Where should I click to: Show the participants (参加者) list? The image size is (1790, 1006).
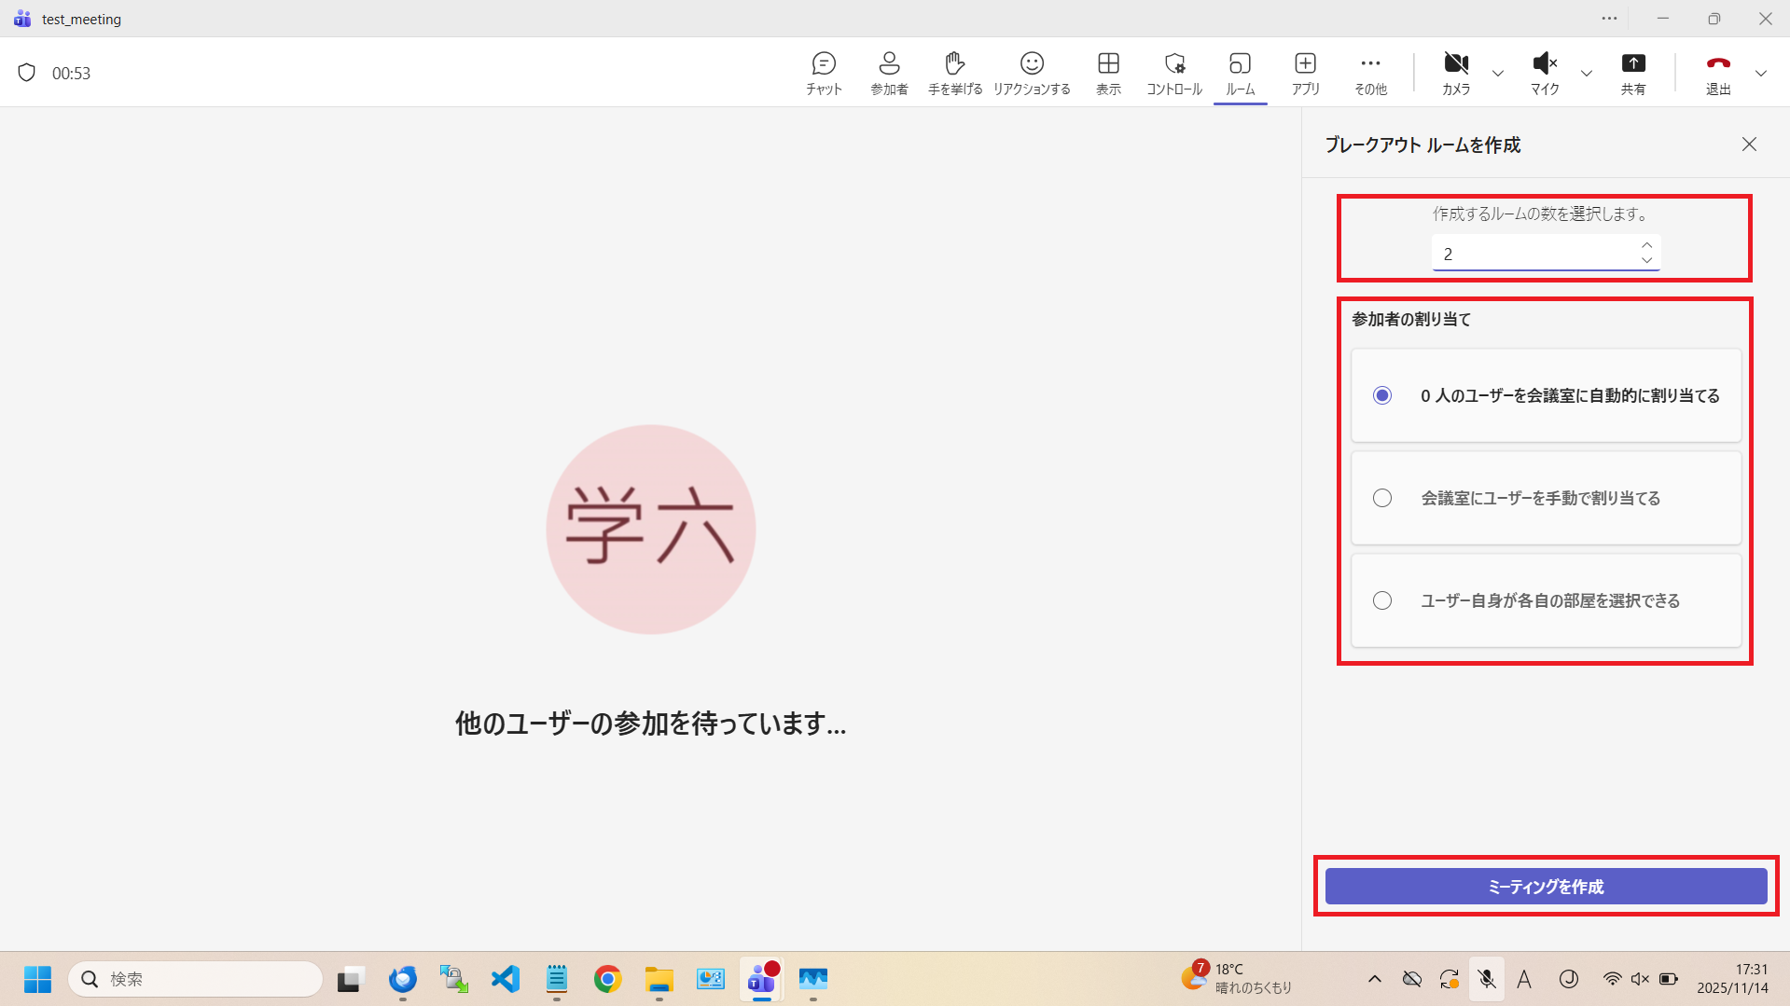(x=889, y=73)
